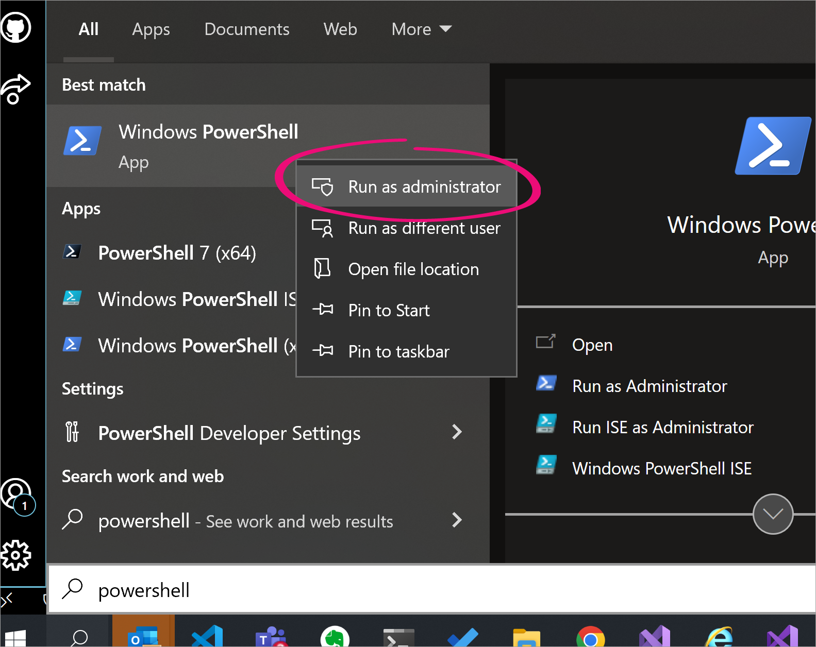Screen dimensions: 816x647
Task: Select Pin to taskbar menu entry
Action: coord(398,351)
